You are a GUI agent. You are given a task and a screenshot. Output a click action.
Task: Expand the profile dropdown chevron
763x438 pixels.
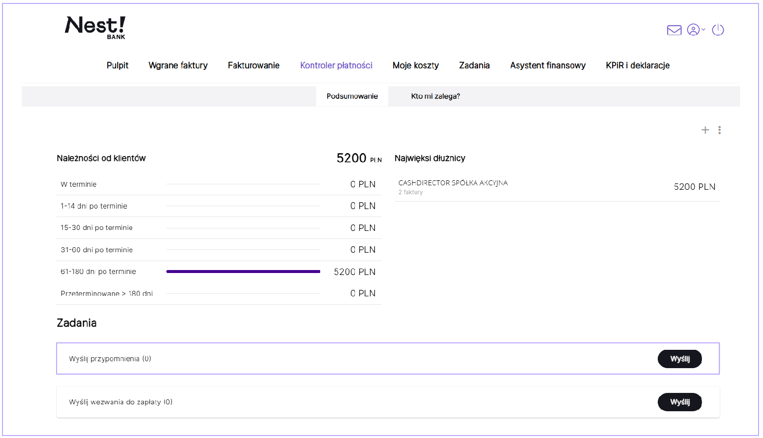703,30
